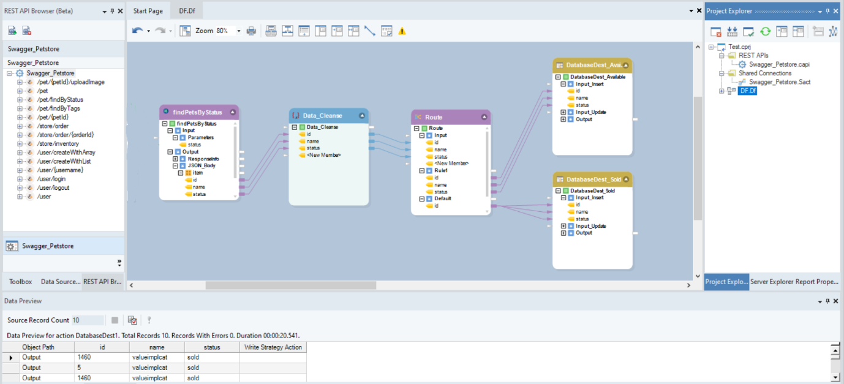Click the Refresh icon in Project Explorer toolbar
844x384 pixels.
[x=765, y=31]
